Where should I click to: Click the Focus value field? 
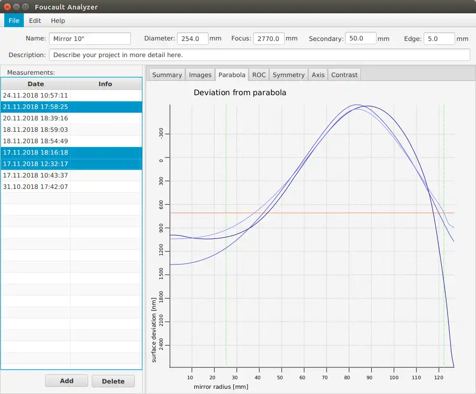tap(268, 39)
